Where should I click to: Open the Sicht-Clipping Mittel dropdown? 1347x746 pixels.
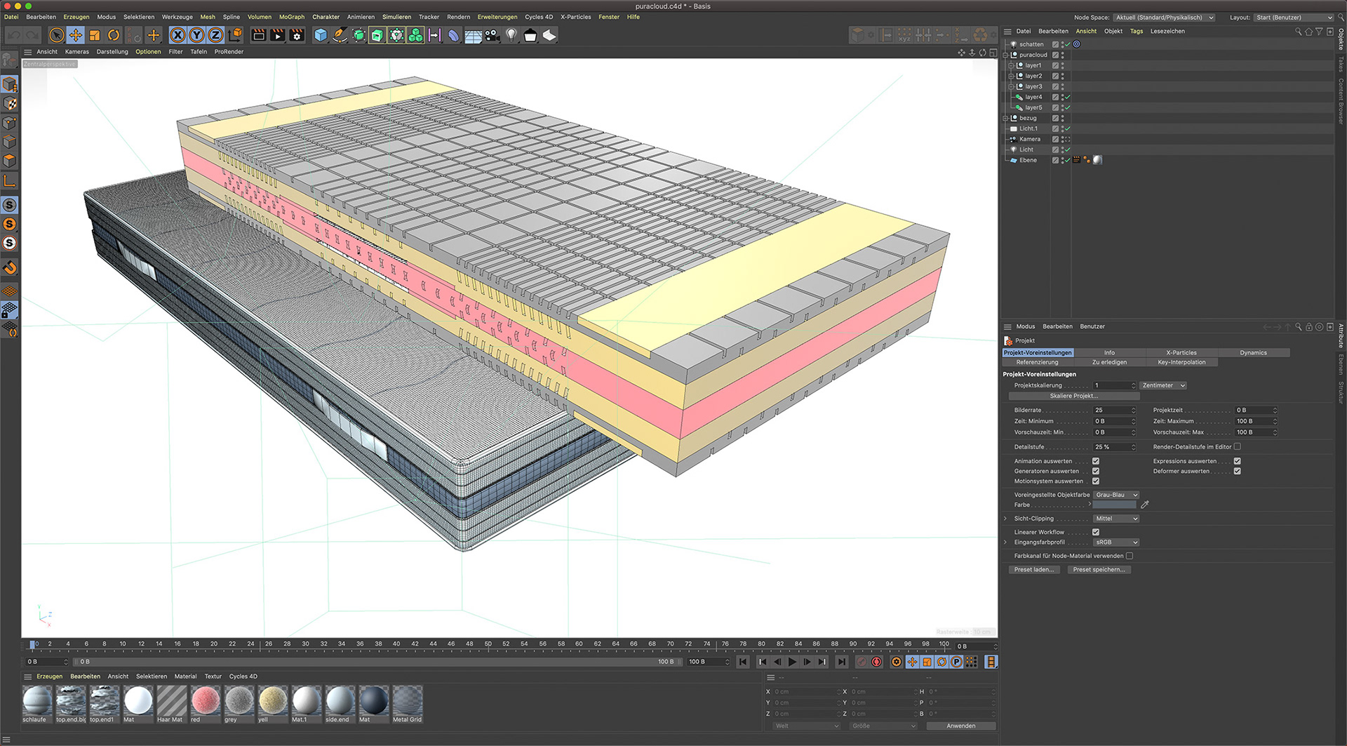[1116, 519]
